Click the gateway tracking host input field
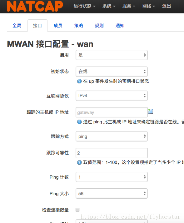This screenshot has width=184, height=223. [112, 112]
